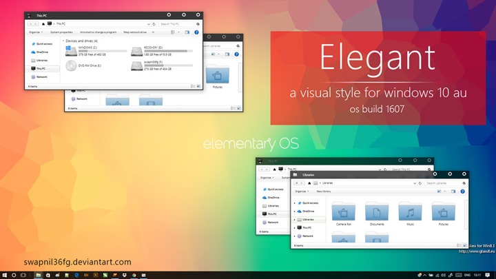Select Network in top This PC sidebar
The image size is (496, 279).
tap(39, 77)
